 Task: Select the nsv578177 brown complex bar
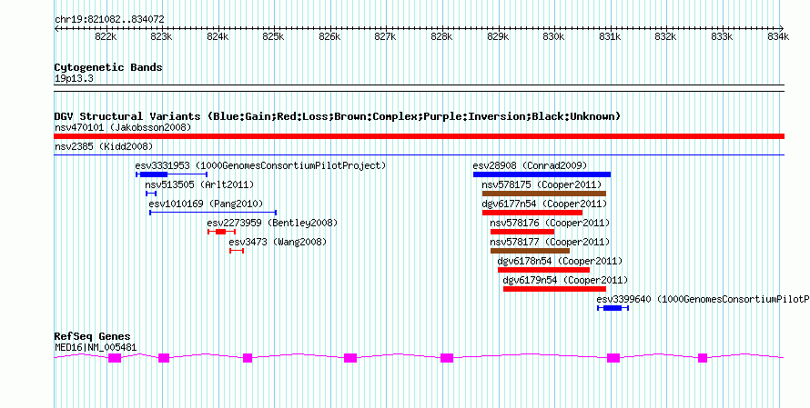(530, 251)
